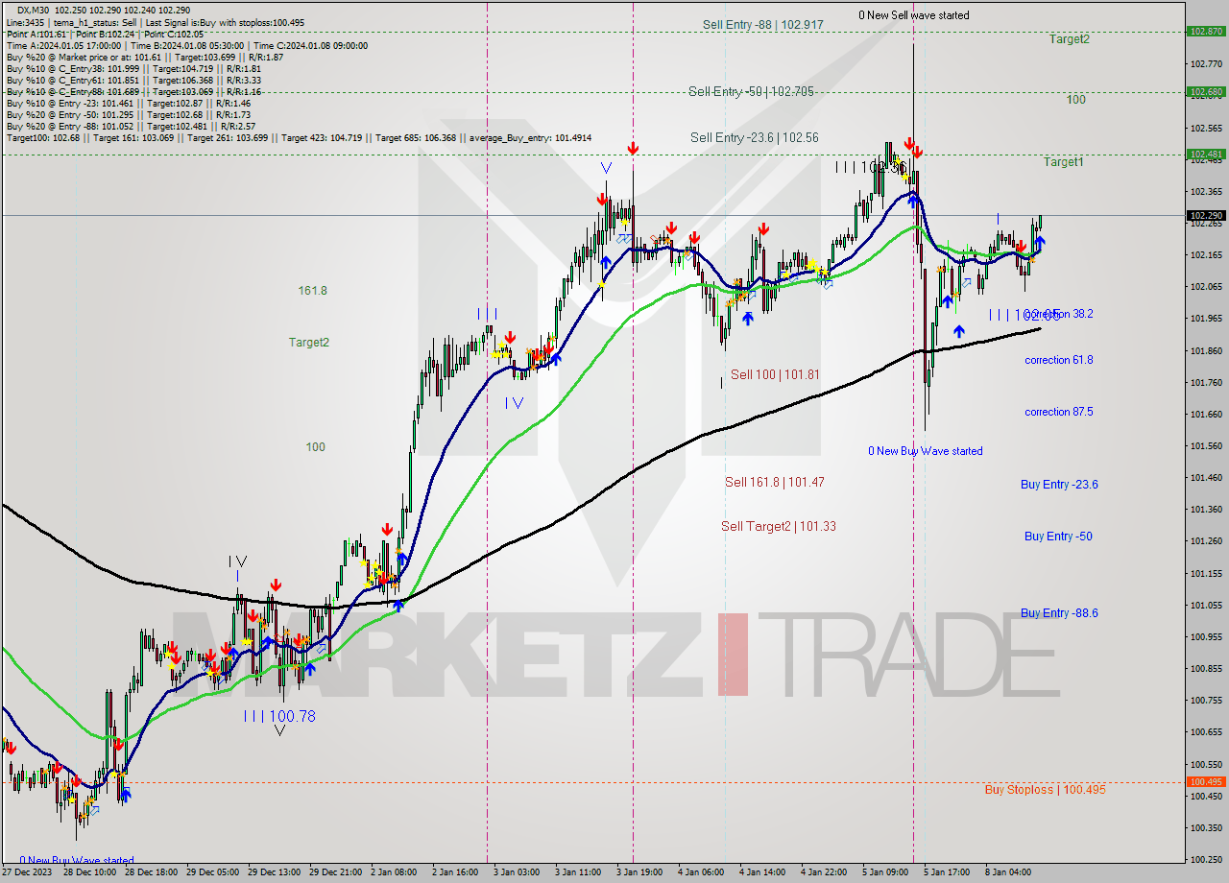Select the 'Sell Target2 | 101.33' label

[779, 526]
